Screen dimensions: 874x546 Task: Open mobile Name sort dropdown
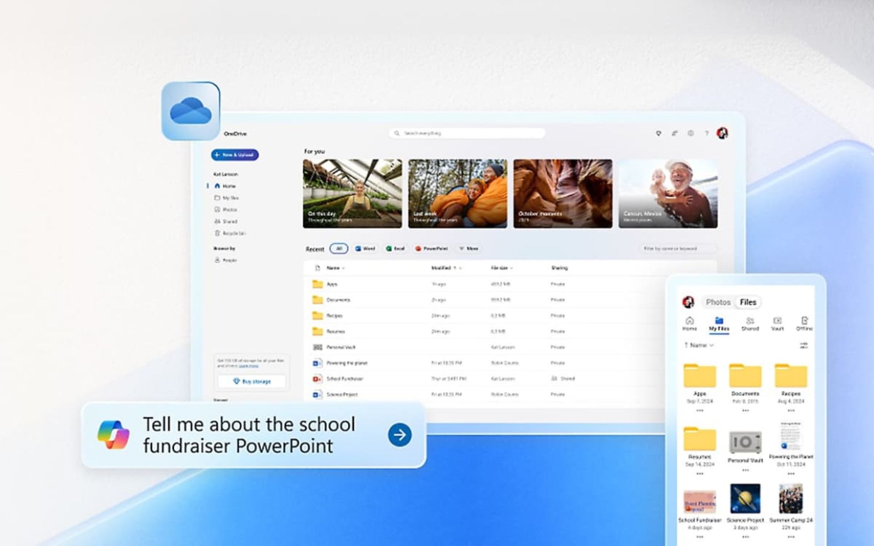tap(699, 345)
